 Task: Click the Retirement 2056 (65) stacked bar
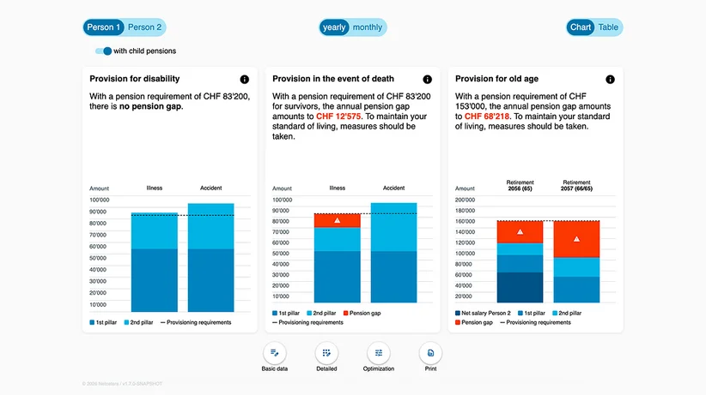click(520, 261)
